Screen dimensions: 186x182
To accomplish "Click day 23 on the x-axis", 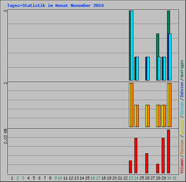I will click(131, 178).
